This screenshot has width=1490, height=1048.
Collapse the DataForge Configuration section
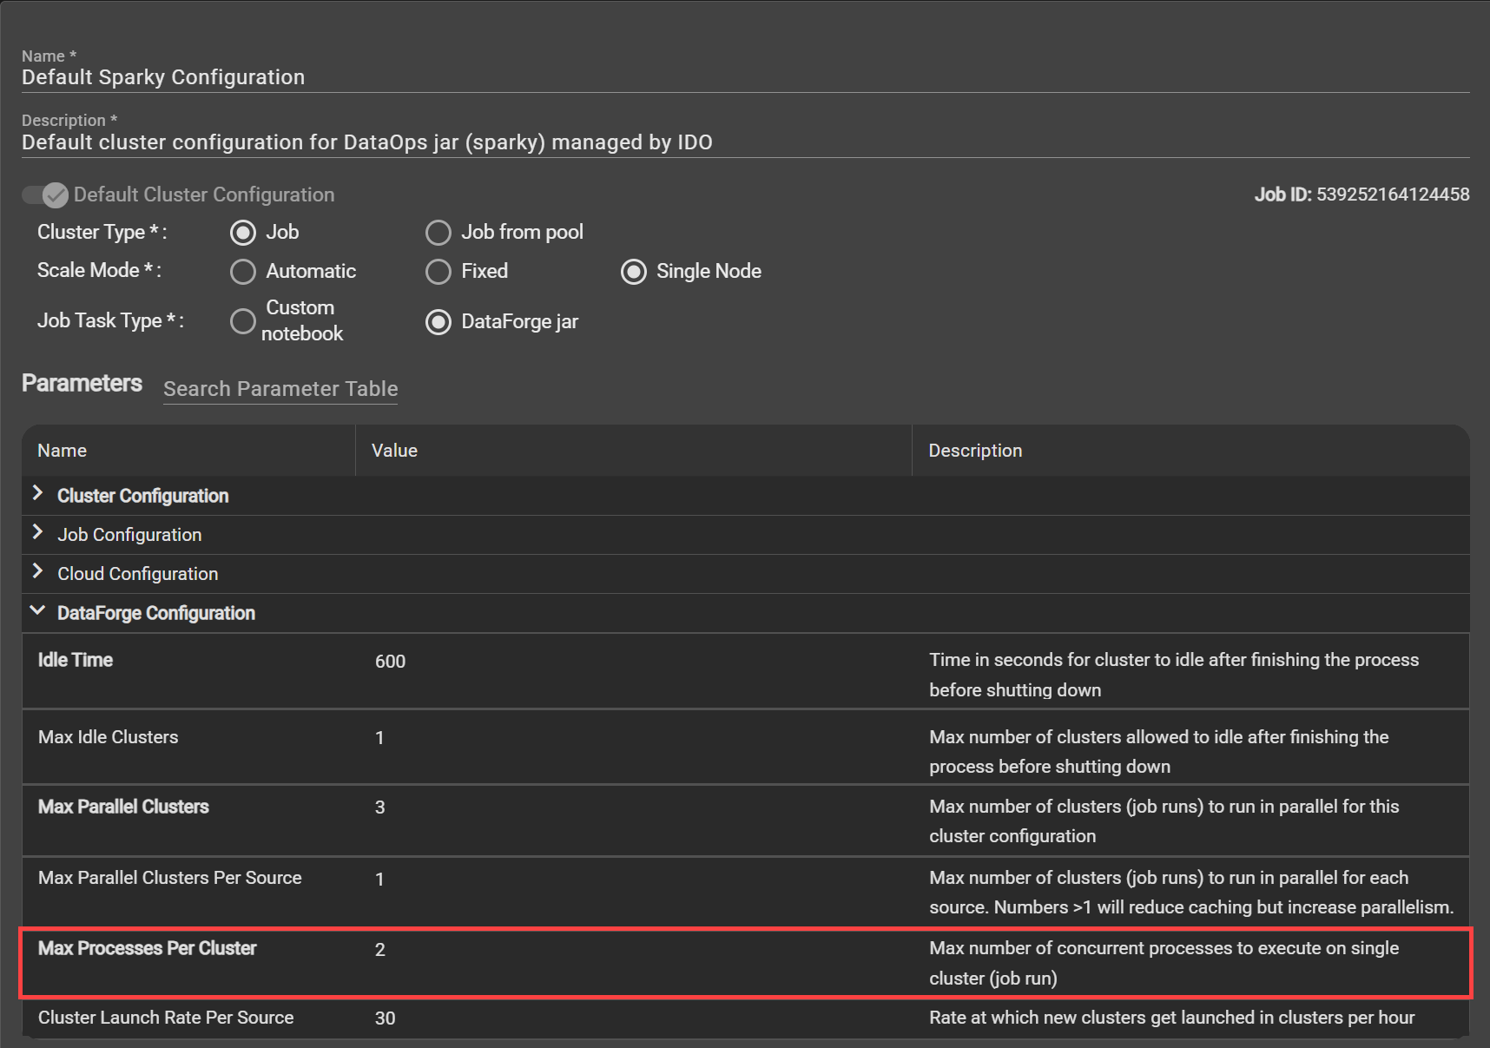(x=38, y=612)
